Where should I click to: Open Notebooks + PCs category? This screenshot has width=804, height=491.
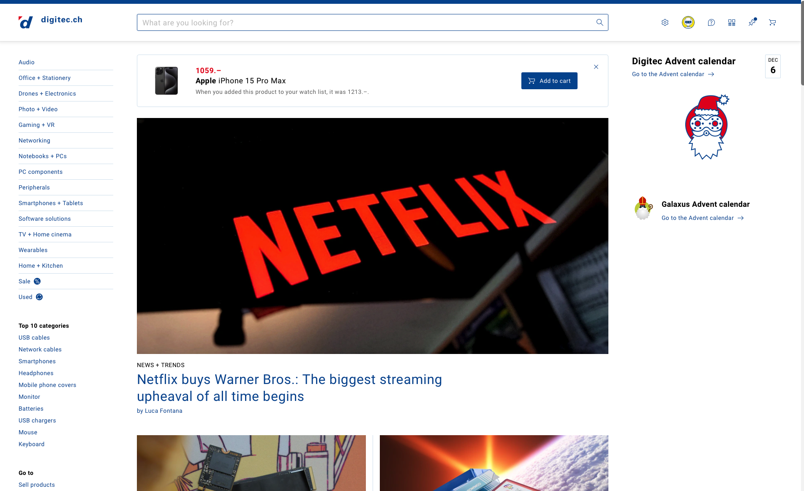[x=43, y=156]
